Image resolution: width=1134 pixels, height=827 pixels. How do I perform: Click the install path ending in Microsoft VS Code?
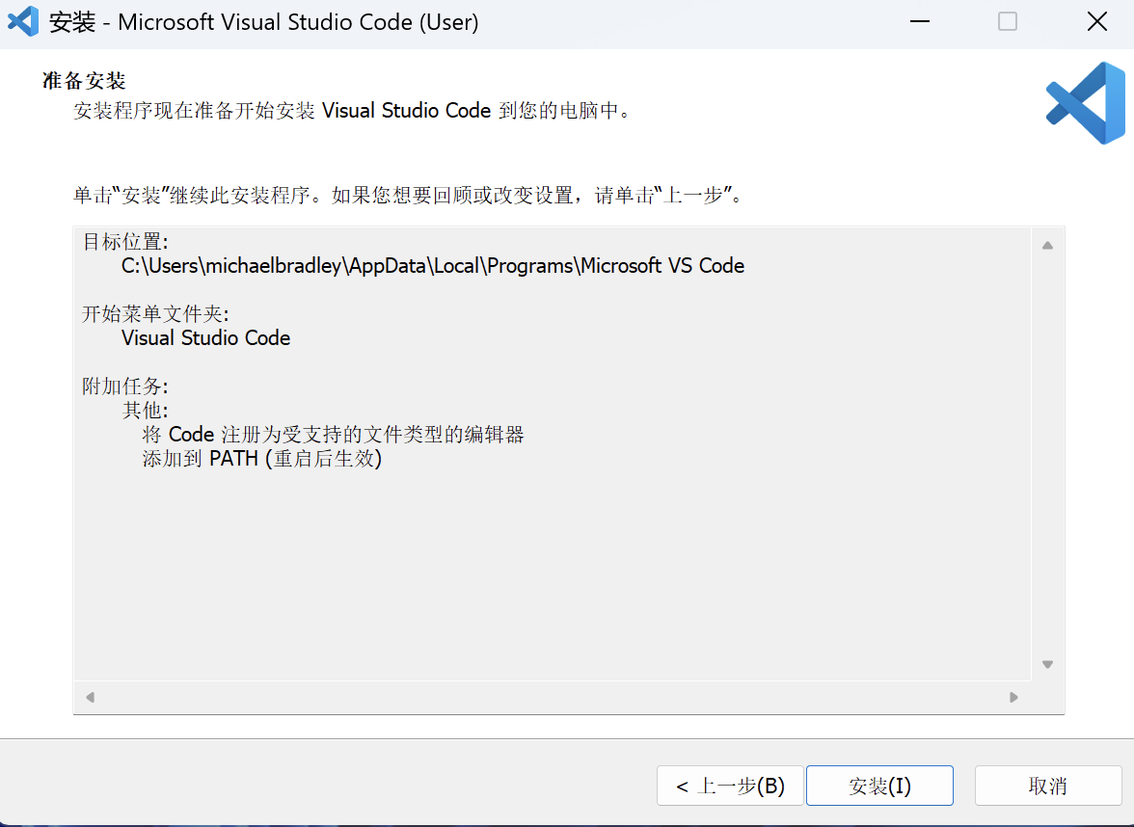pyautogui.click(x=432, y=266)
